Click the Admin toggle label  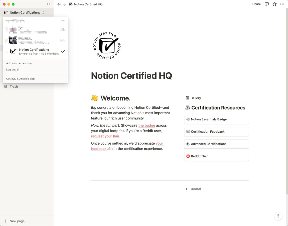(x=196, y=189)
